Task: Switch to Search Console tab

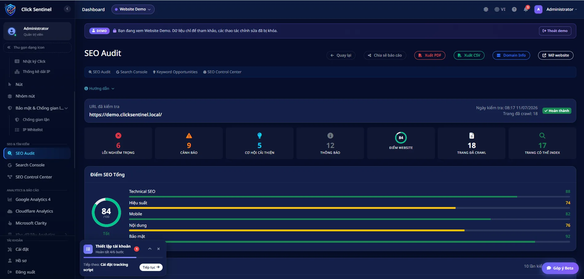Action: pos(132,72)
